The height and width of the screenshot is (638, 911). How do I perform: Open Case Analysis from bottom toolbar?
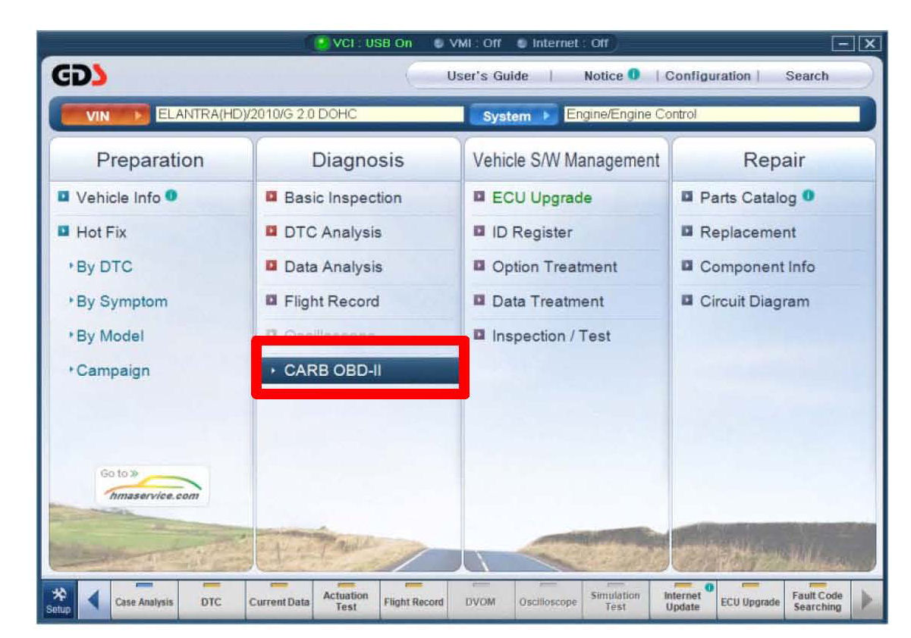144,602
